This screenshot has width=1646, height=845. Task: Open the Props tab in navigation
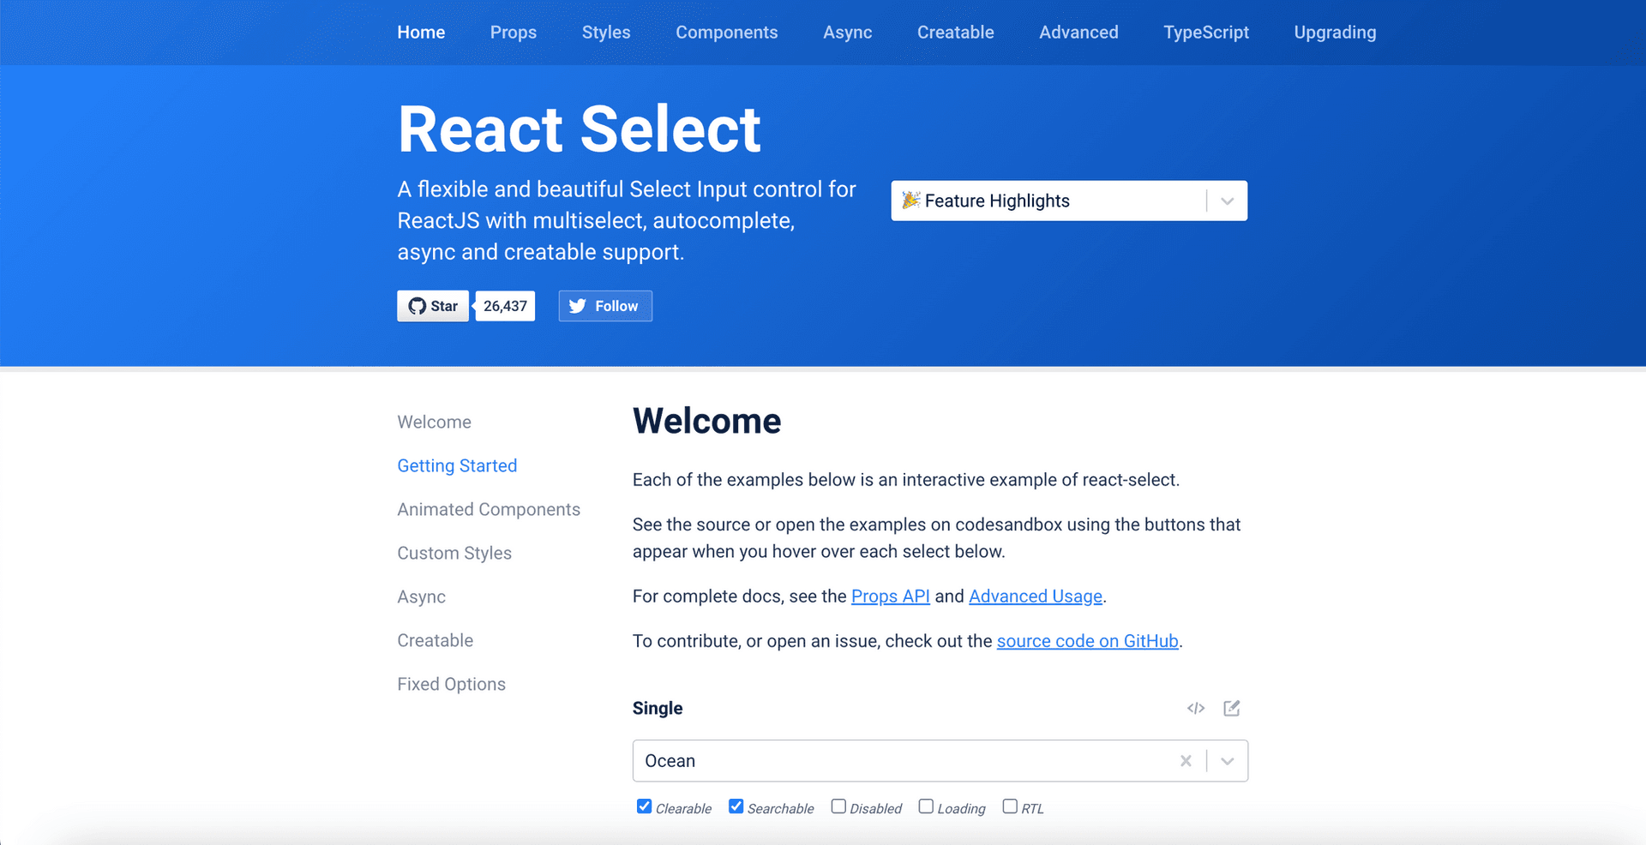513,33
